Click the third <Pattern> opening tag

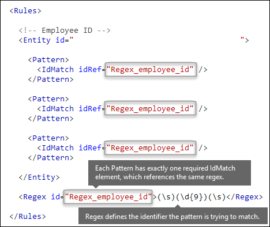(48, 138)
